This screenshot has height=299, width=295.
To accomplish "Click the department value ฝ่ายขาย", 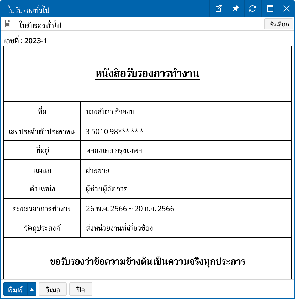I will [97, 170].
